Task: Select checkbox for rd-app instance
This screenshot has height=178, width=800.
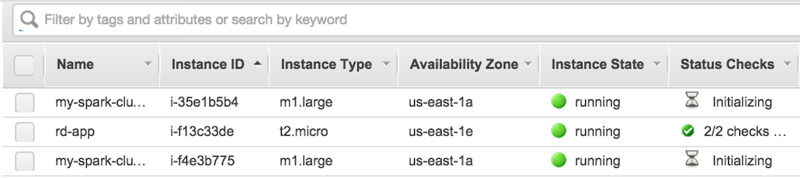Action: 25,132
